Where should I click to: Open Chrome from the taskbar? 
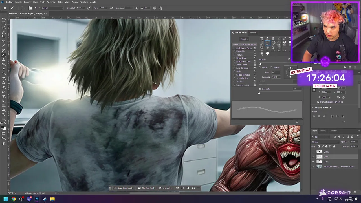click(14, 199)
